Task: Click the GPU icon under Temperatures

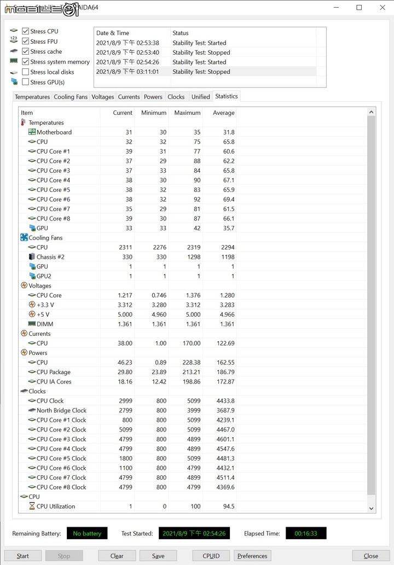Action: 32,228
